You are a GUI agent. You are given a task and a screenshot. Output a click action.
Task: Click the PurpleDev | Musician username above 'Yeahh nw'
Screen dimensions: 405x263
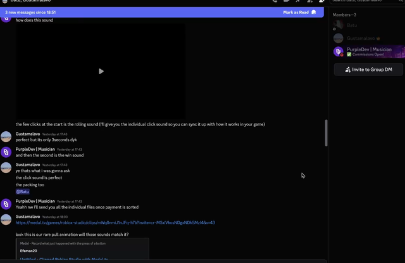35,201
